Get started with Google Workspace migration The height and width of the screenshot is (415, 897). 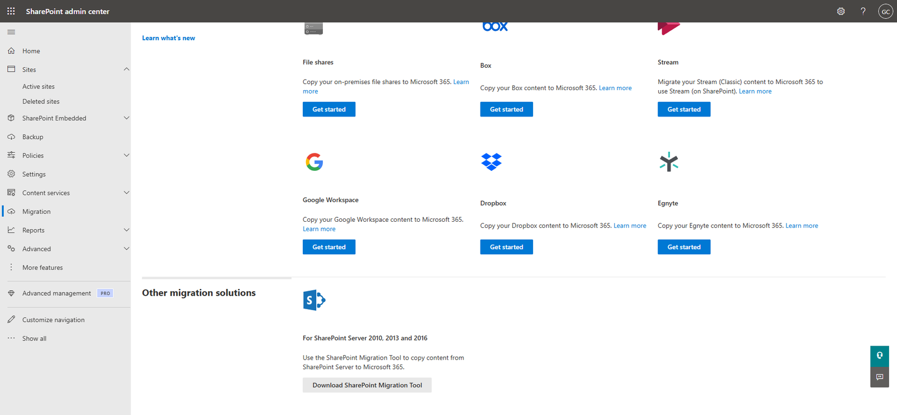pyautogui.click(x=329, y=247)
